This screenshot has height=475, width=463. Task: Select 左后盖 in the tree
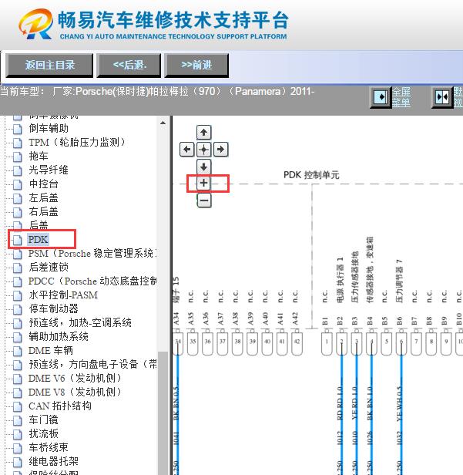[43, 198]
